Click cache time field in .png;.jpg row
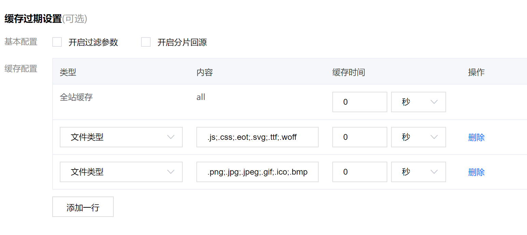This screenshot has width=527, height=235. click(x=360, y=172)
